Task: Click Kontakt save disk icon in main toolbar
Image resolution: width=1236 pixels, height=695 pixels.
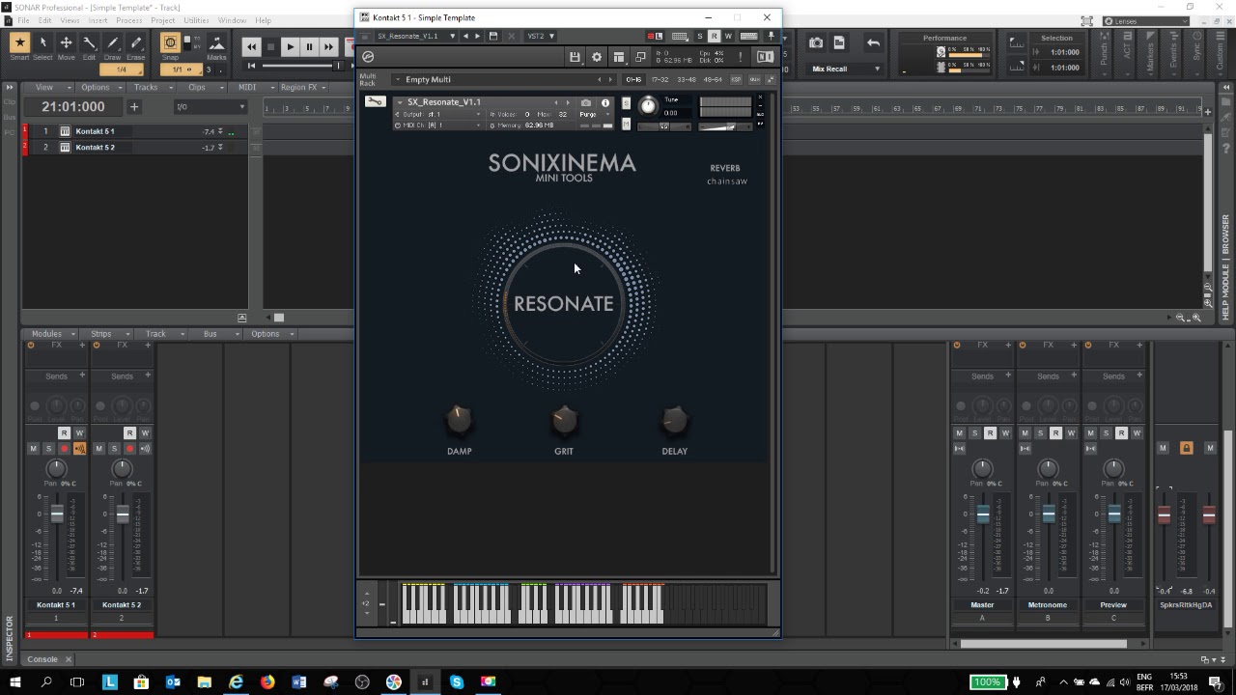Action: 575,57
